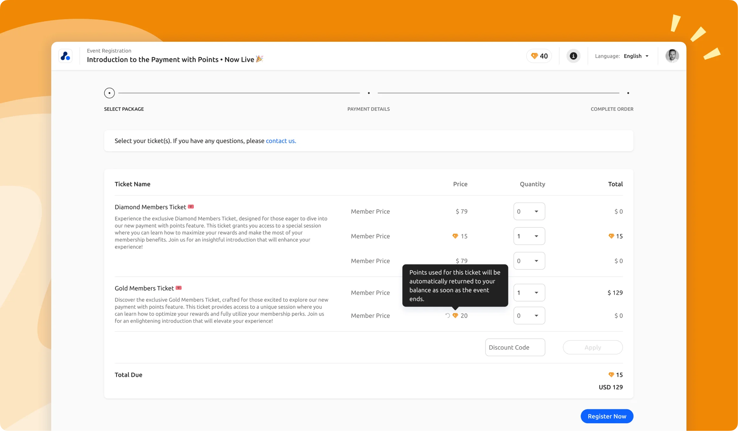Open the user profile avatar
Viewport: 738px width, 431px height.
click(672, 56)
